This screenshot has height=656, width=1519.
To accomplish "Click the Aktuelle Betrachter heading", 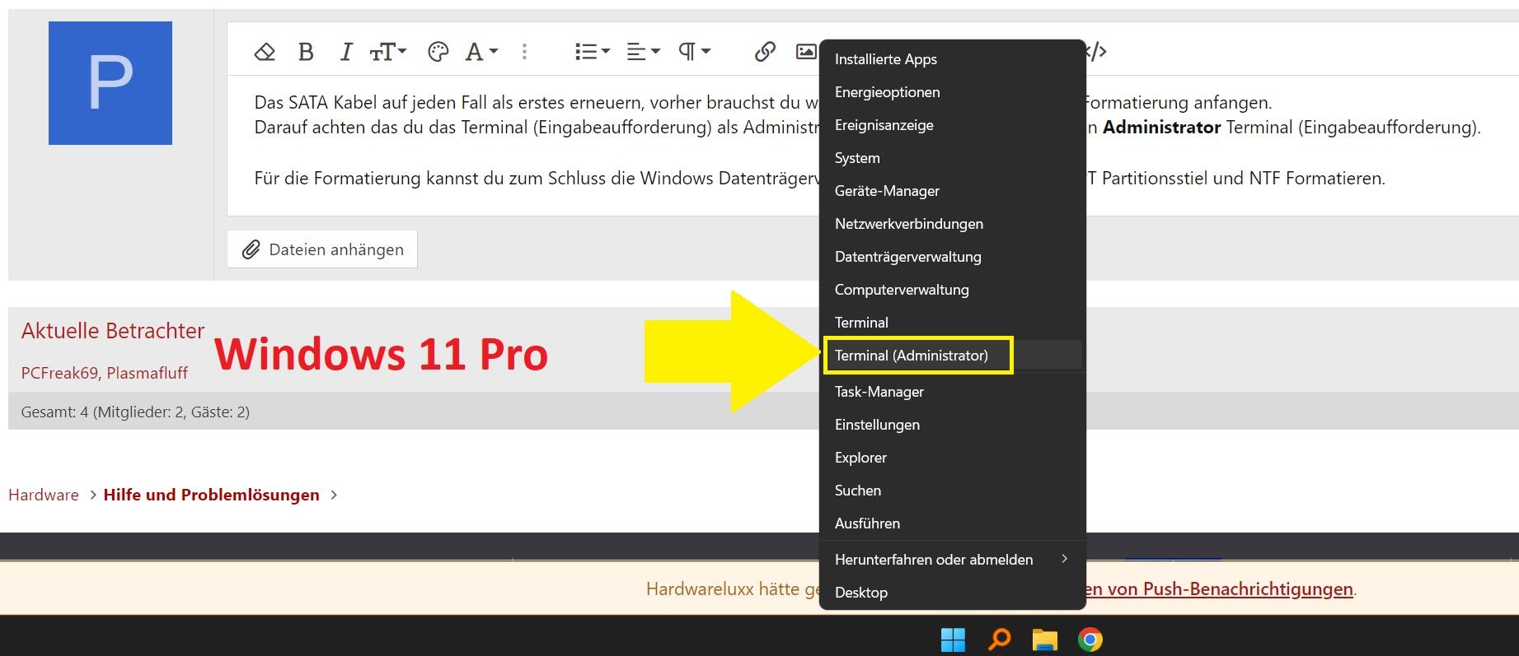I will coord(113,331).
